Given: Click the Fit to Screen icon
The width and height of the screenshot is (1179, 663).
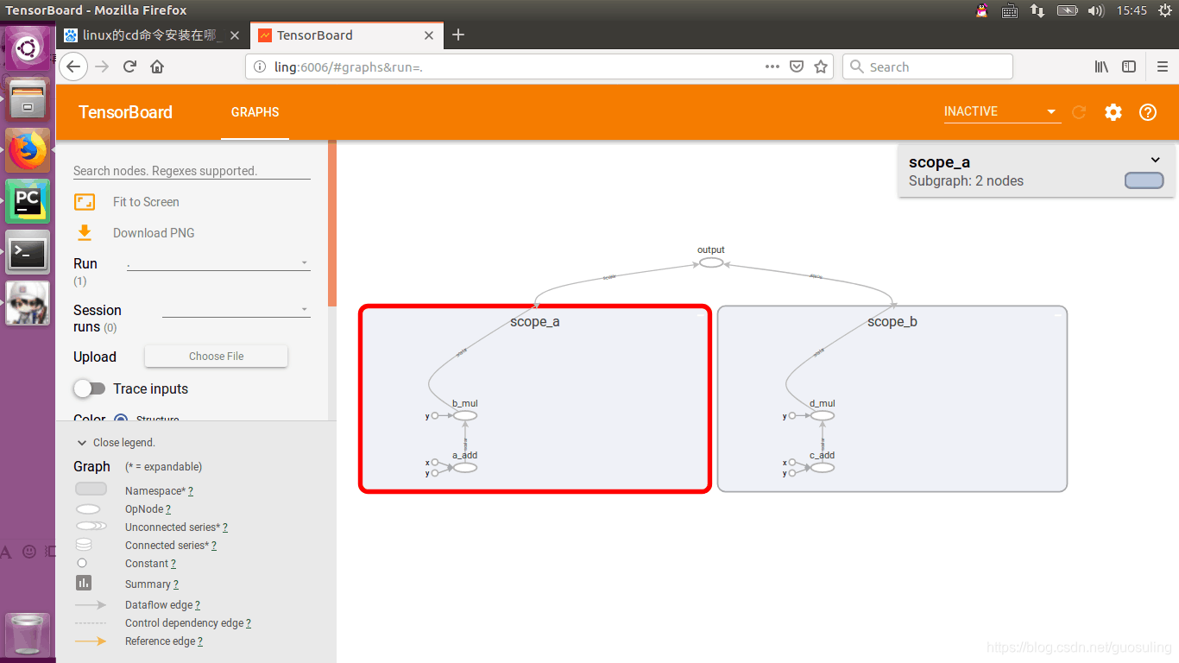Looking at the screenshot, I should (85, 202).
